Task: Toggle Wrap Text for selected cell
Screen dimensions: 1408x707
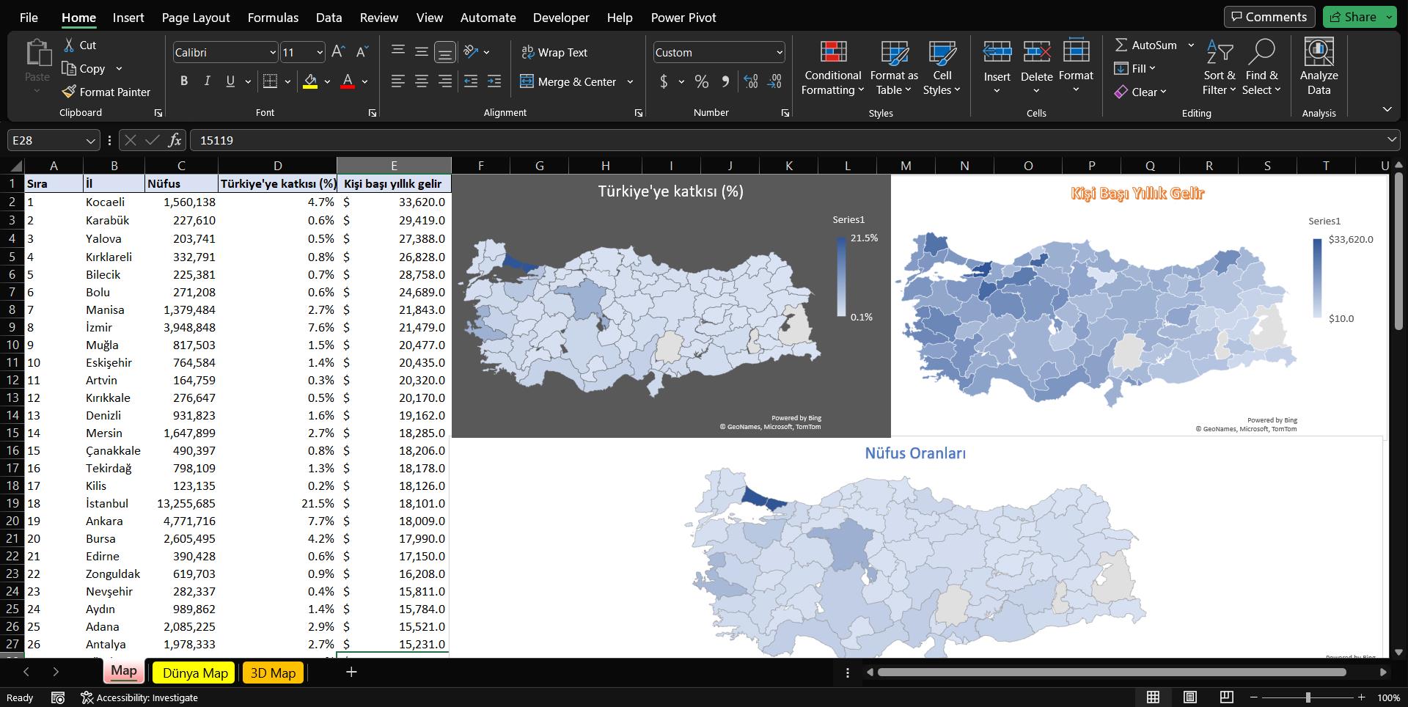Action: coord(554,52)
